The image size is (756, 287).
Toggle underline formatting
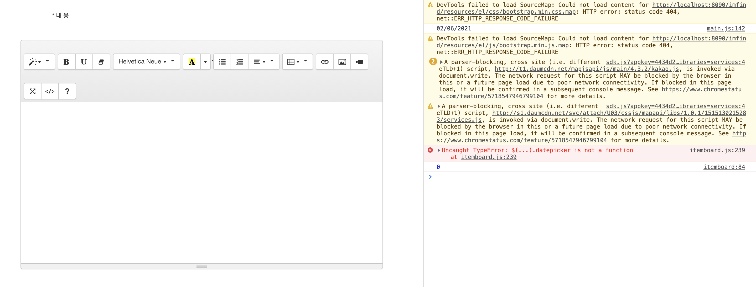tap(84, 62)
